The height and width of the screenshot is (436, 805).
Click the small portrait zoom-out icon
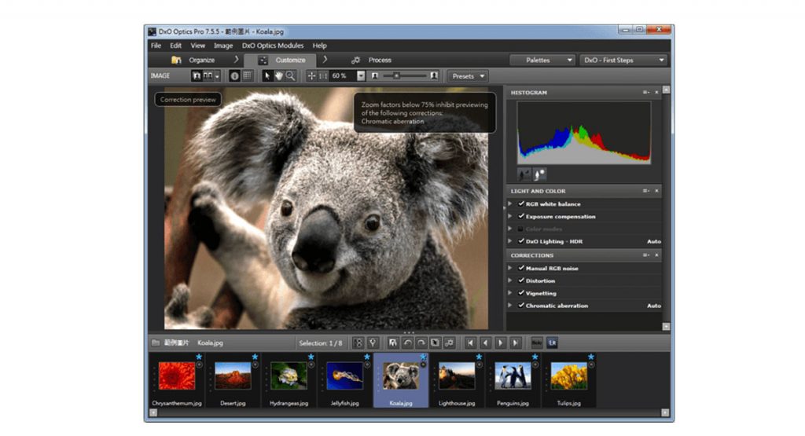click(x=375, y=76)
